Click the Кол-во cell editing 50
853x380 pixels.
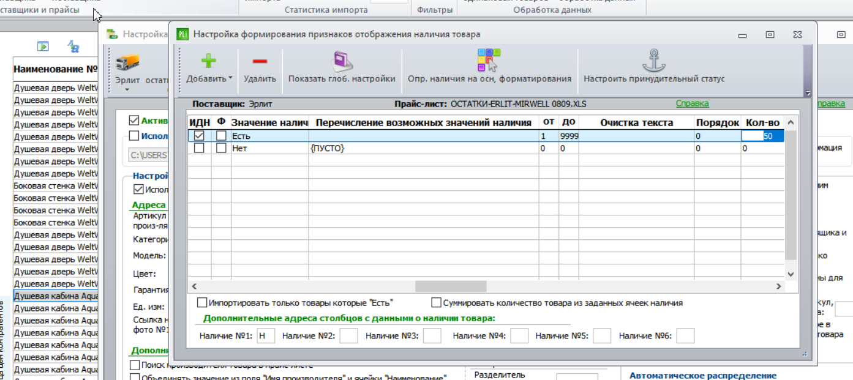[x=762, y=136]
